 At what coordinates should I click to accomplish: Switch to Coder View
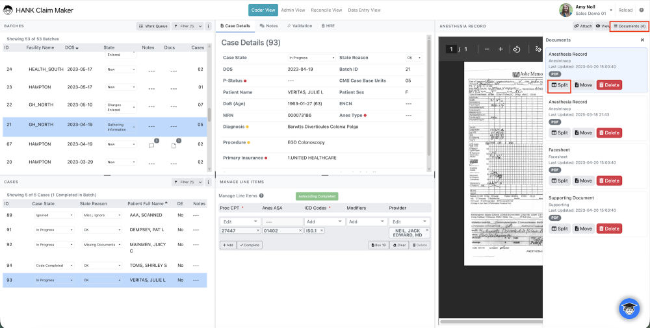click(x=263, y=10)
